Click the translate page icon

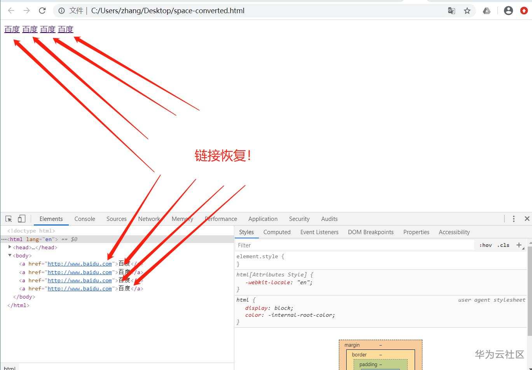(x=452, y=11)
